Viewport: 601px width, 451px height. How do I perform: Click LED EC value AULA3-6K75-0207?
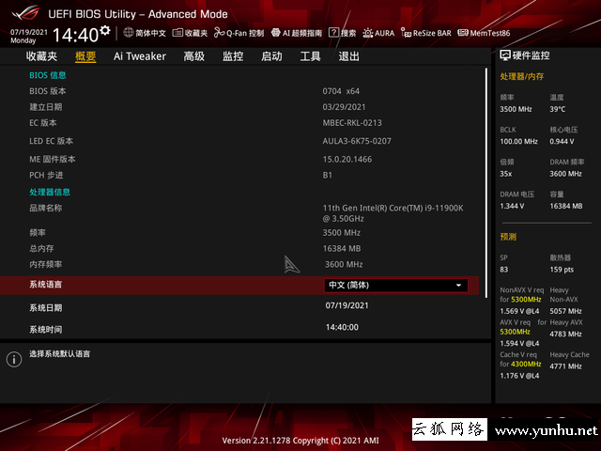[x=357, y=141]
